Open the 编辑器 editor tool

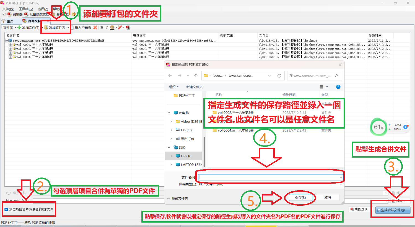coord(15,14)
